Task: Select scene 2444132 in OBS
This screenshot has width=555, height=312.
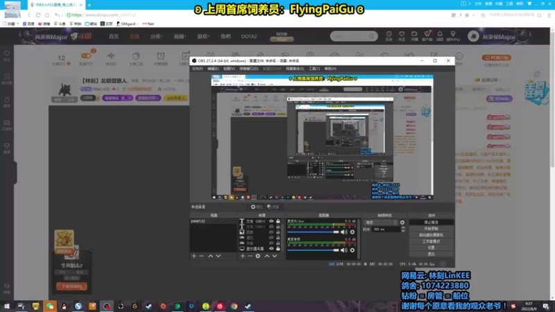Action: coord(214,221)
